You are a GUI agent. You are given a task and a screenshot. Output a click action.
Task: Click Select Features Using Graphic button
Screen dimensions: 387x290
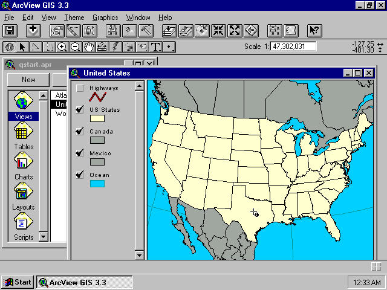pyautogui.click(x=275, y=31)
